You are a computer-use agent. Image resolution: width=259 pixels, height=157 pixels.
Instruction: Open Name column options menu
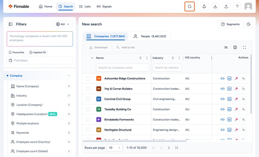tap(147, 58)
